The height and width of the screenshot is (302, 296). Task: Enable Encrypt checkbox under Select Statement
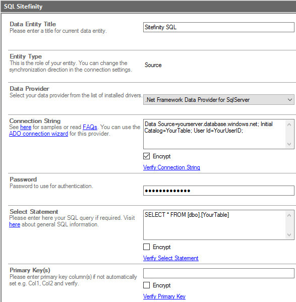(146, 247)
